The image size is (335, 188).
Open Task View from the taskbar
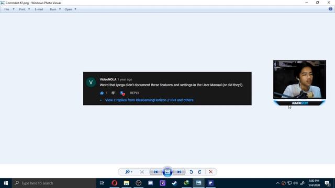[102, 183]
